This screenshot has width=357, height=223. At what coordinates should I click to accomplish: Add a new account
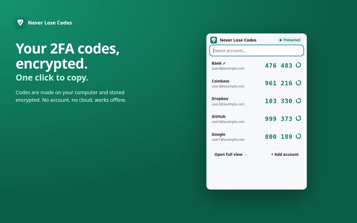click(x=285, y=154)
